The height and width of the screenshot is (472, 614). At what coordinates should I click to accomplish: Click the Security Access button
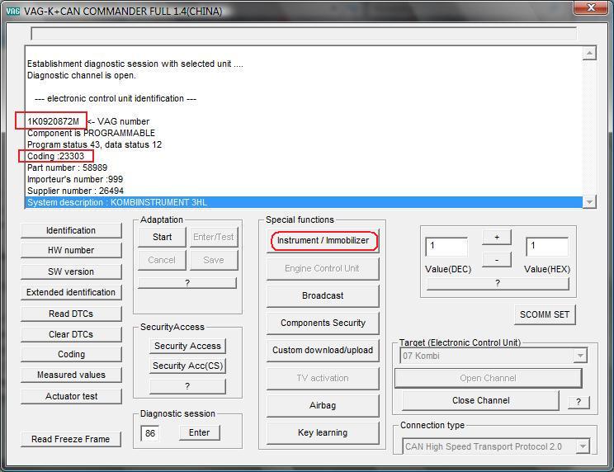pos(187,346)
